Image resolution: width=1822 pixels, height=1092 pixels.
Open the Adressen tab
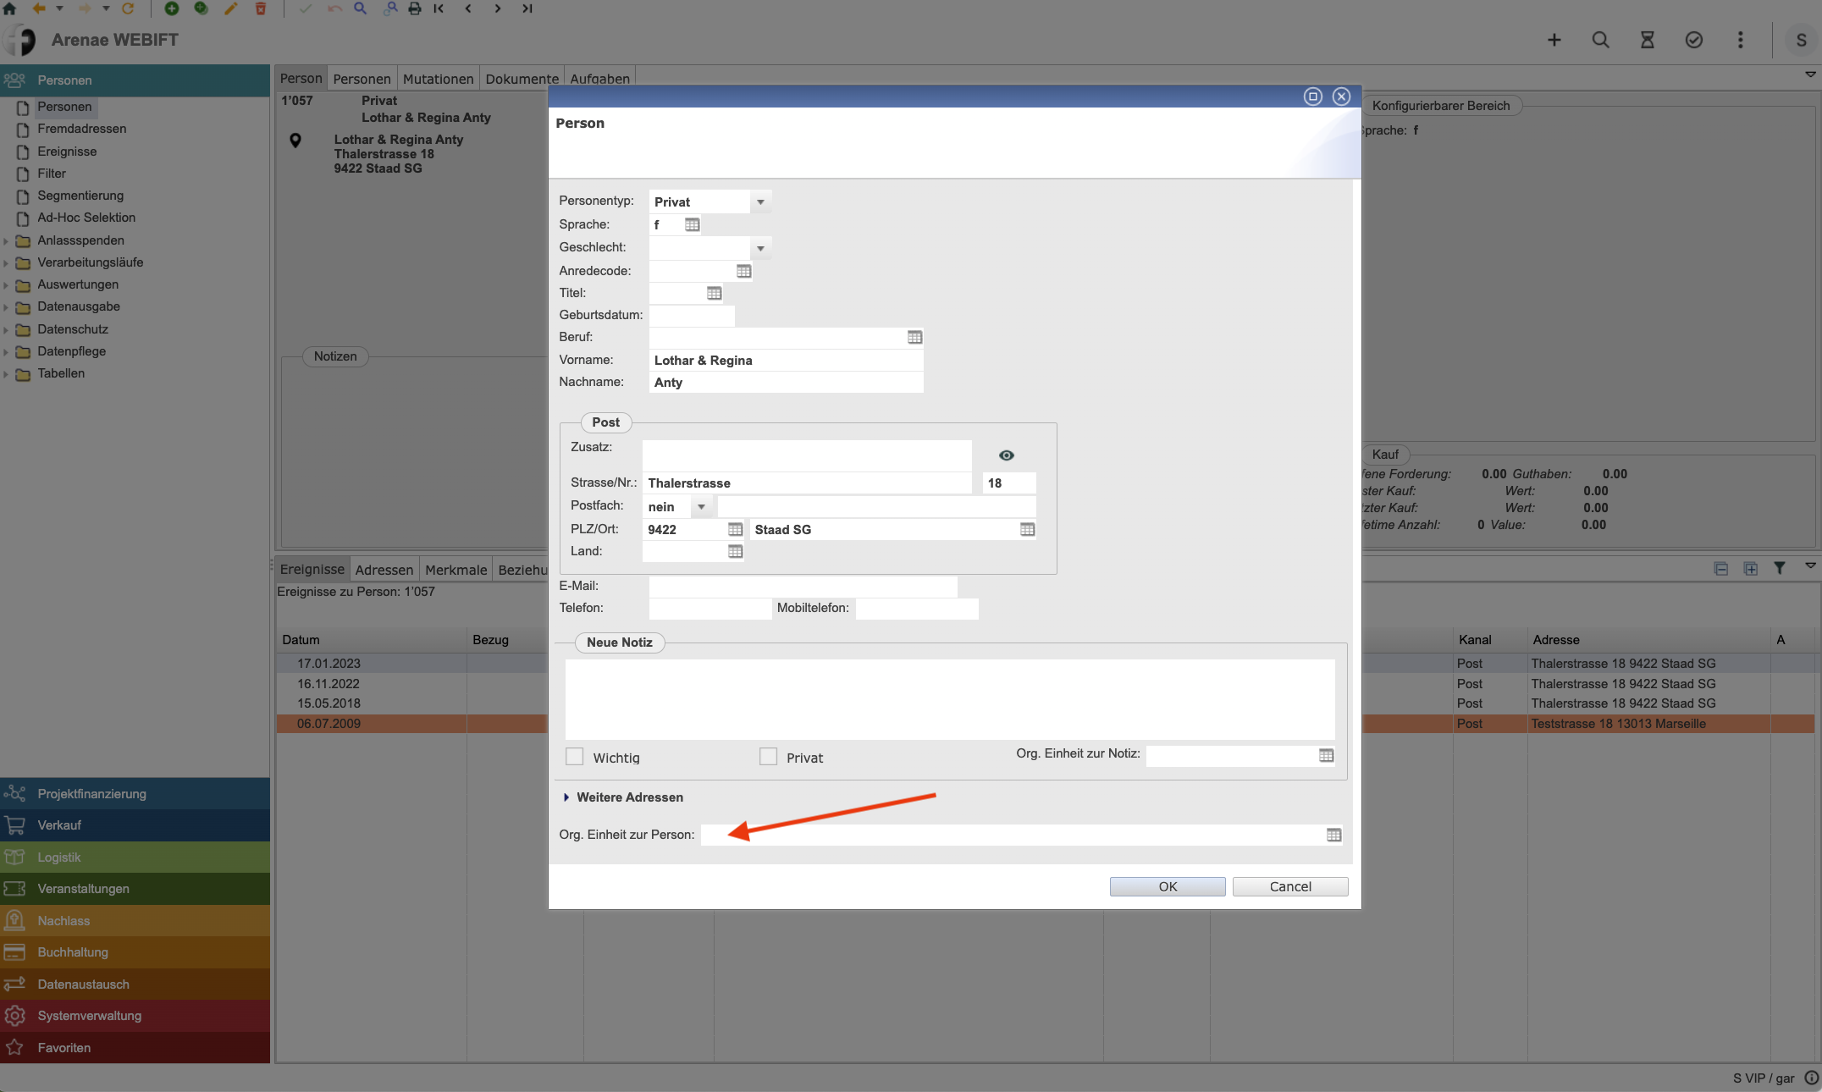pos(384,570)
